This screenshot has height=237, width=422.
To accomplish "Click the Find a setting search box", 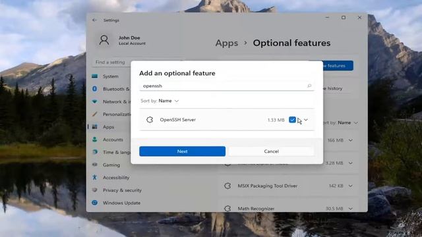I will tap(111, 62).
